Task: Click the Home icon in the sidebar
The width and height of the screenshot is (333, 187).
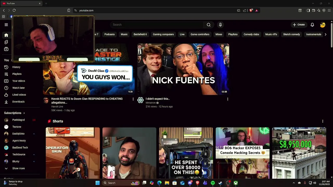Action: click(6, 35)
